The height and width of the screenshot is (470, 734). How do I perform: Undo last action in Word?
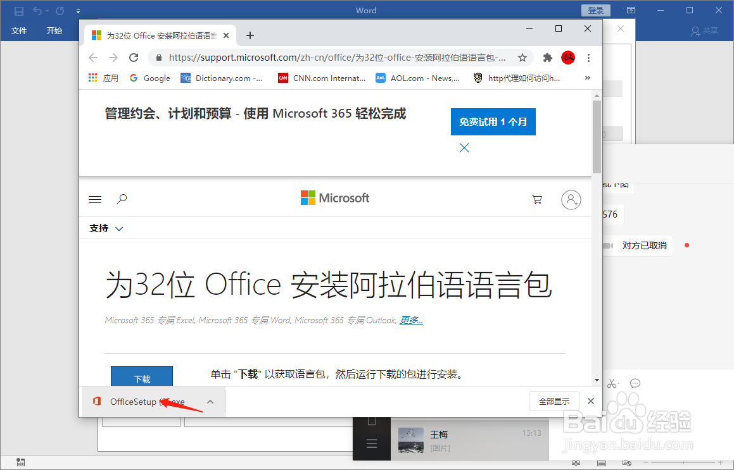click(x=37, y=11)
